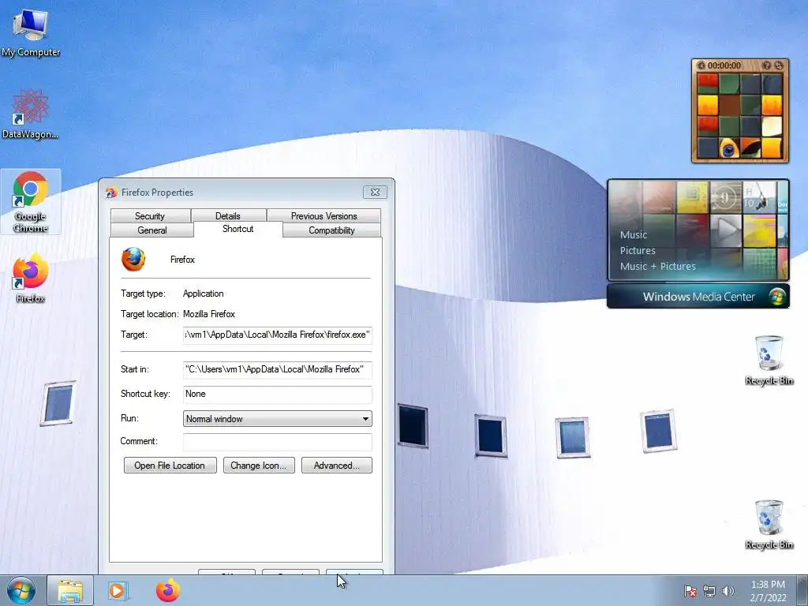Image resolution: width=808 pixels, height=606 pixels.
Task: Select the full Recycle Bin desktop icon
Action: (x=769, y=525)
